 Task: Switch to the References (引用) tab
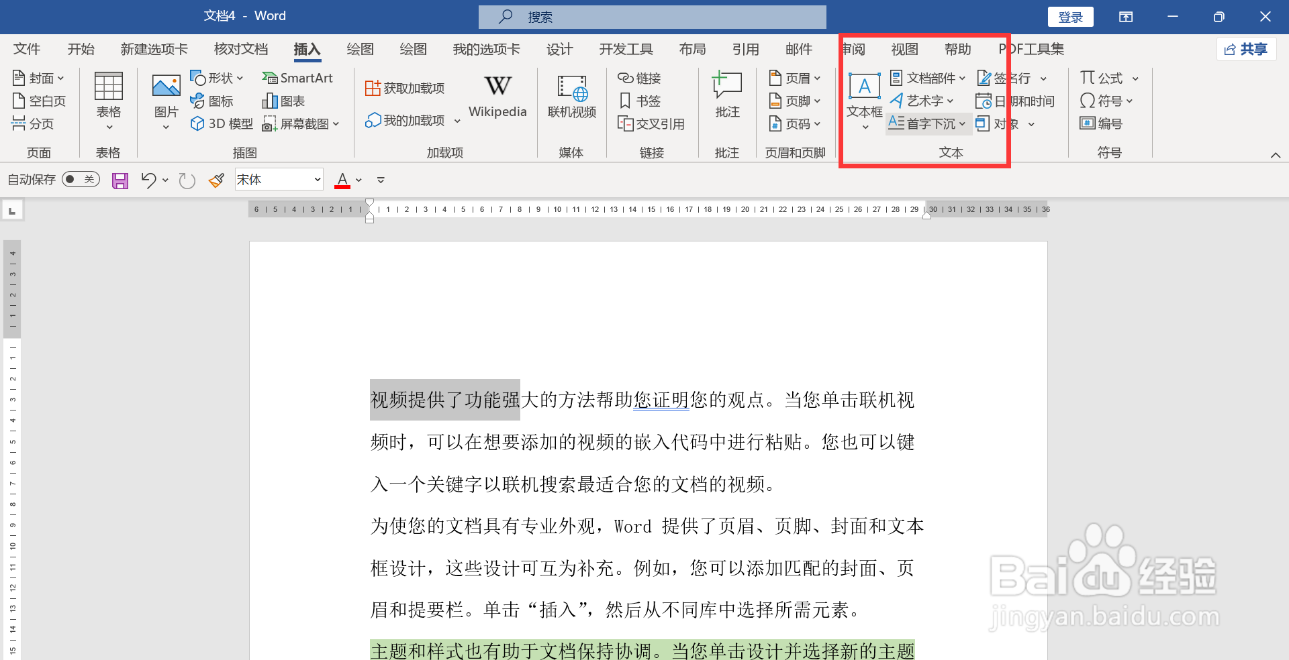(745, 49)
